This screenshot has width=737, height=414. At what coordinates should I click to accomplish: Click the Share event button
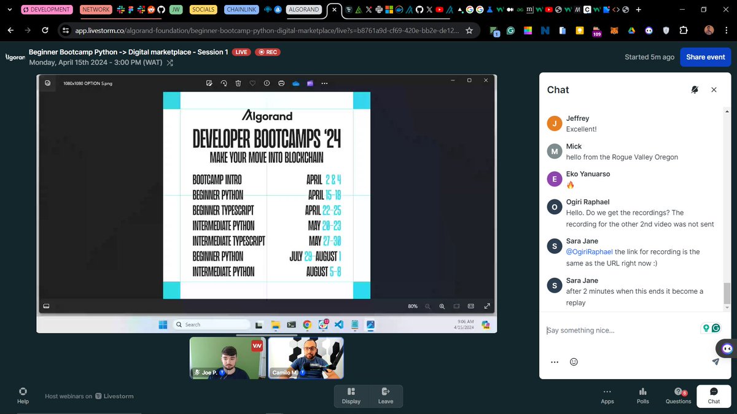[x=706, y=57]
